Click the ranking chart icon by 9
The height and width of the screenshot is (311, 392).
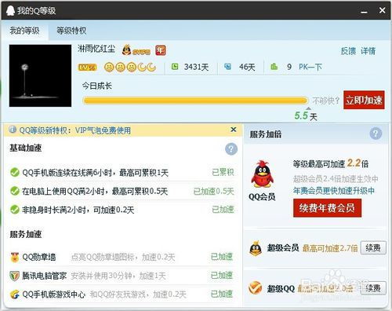click(274, 67)
